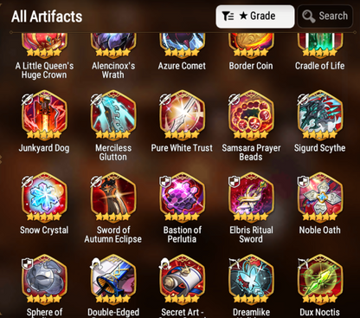Choose the Dux Noctis artifact
360x318 pixels.
pyautogui.click(x=320, y=280)
